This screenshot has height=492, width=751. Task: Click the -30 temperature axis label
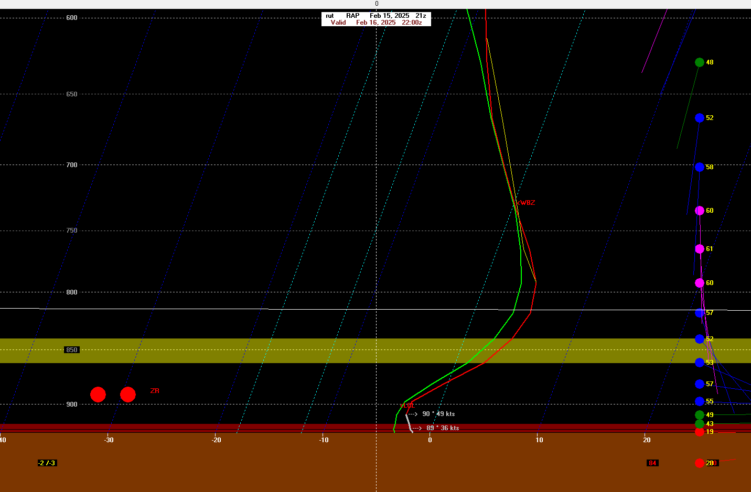[x=109, y=440]
